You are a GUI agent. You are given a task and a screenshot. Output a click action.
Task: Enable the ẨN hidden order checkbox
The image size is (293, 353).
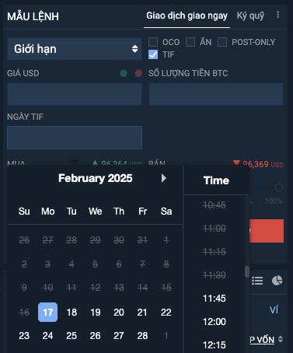click(190, 42)
